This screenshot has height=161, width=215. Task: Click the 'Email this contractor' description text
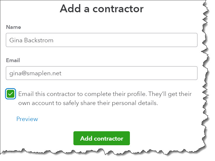[105, 94]
